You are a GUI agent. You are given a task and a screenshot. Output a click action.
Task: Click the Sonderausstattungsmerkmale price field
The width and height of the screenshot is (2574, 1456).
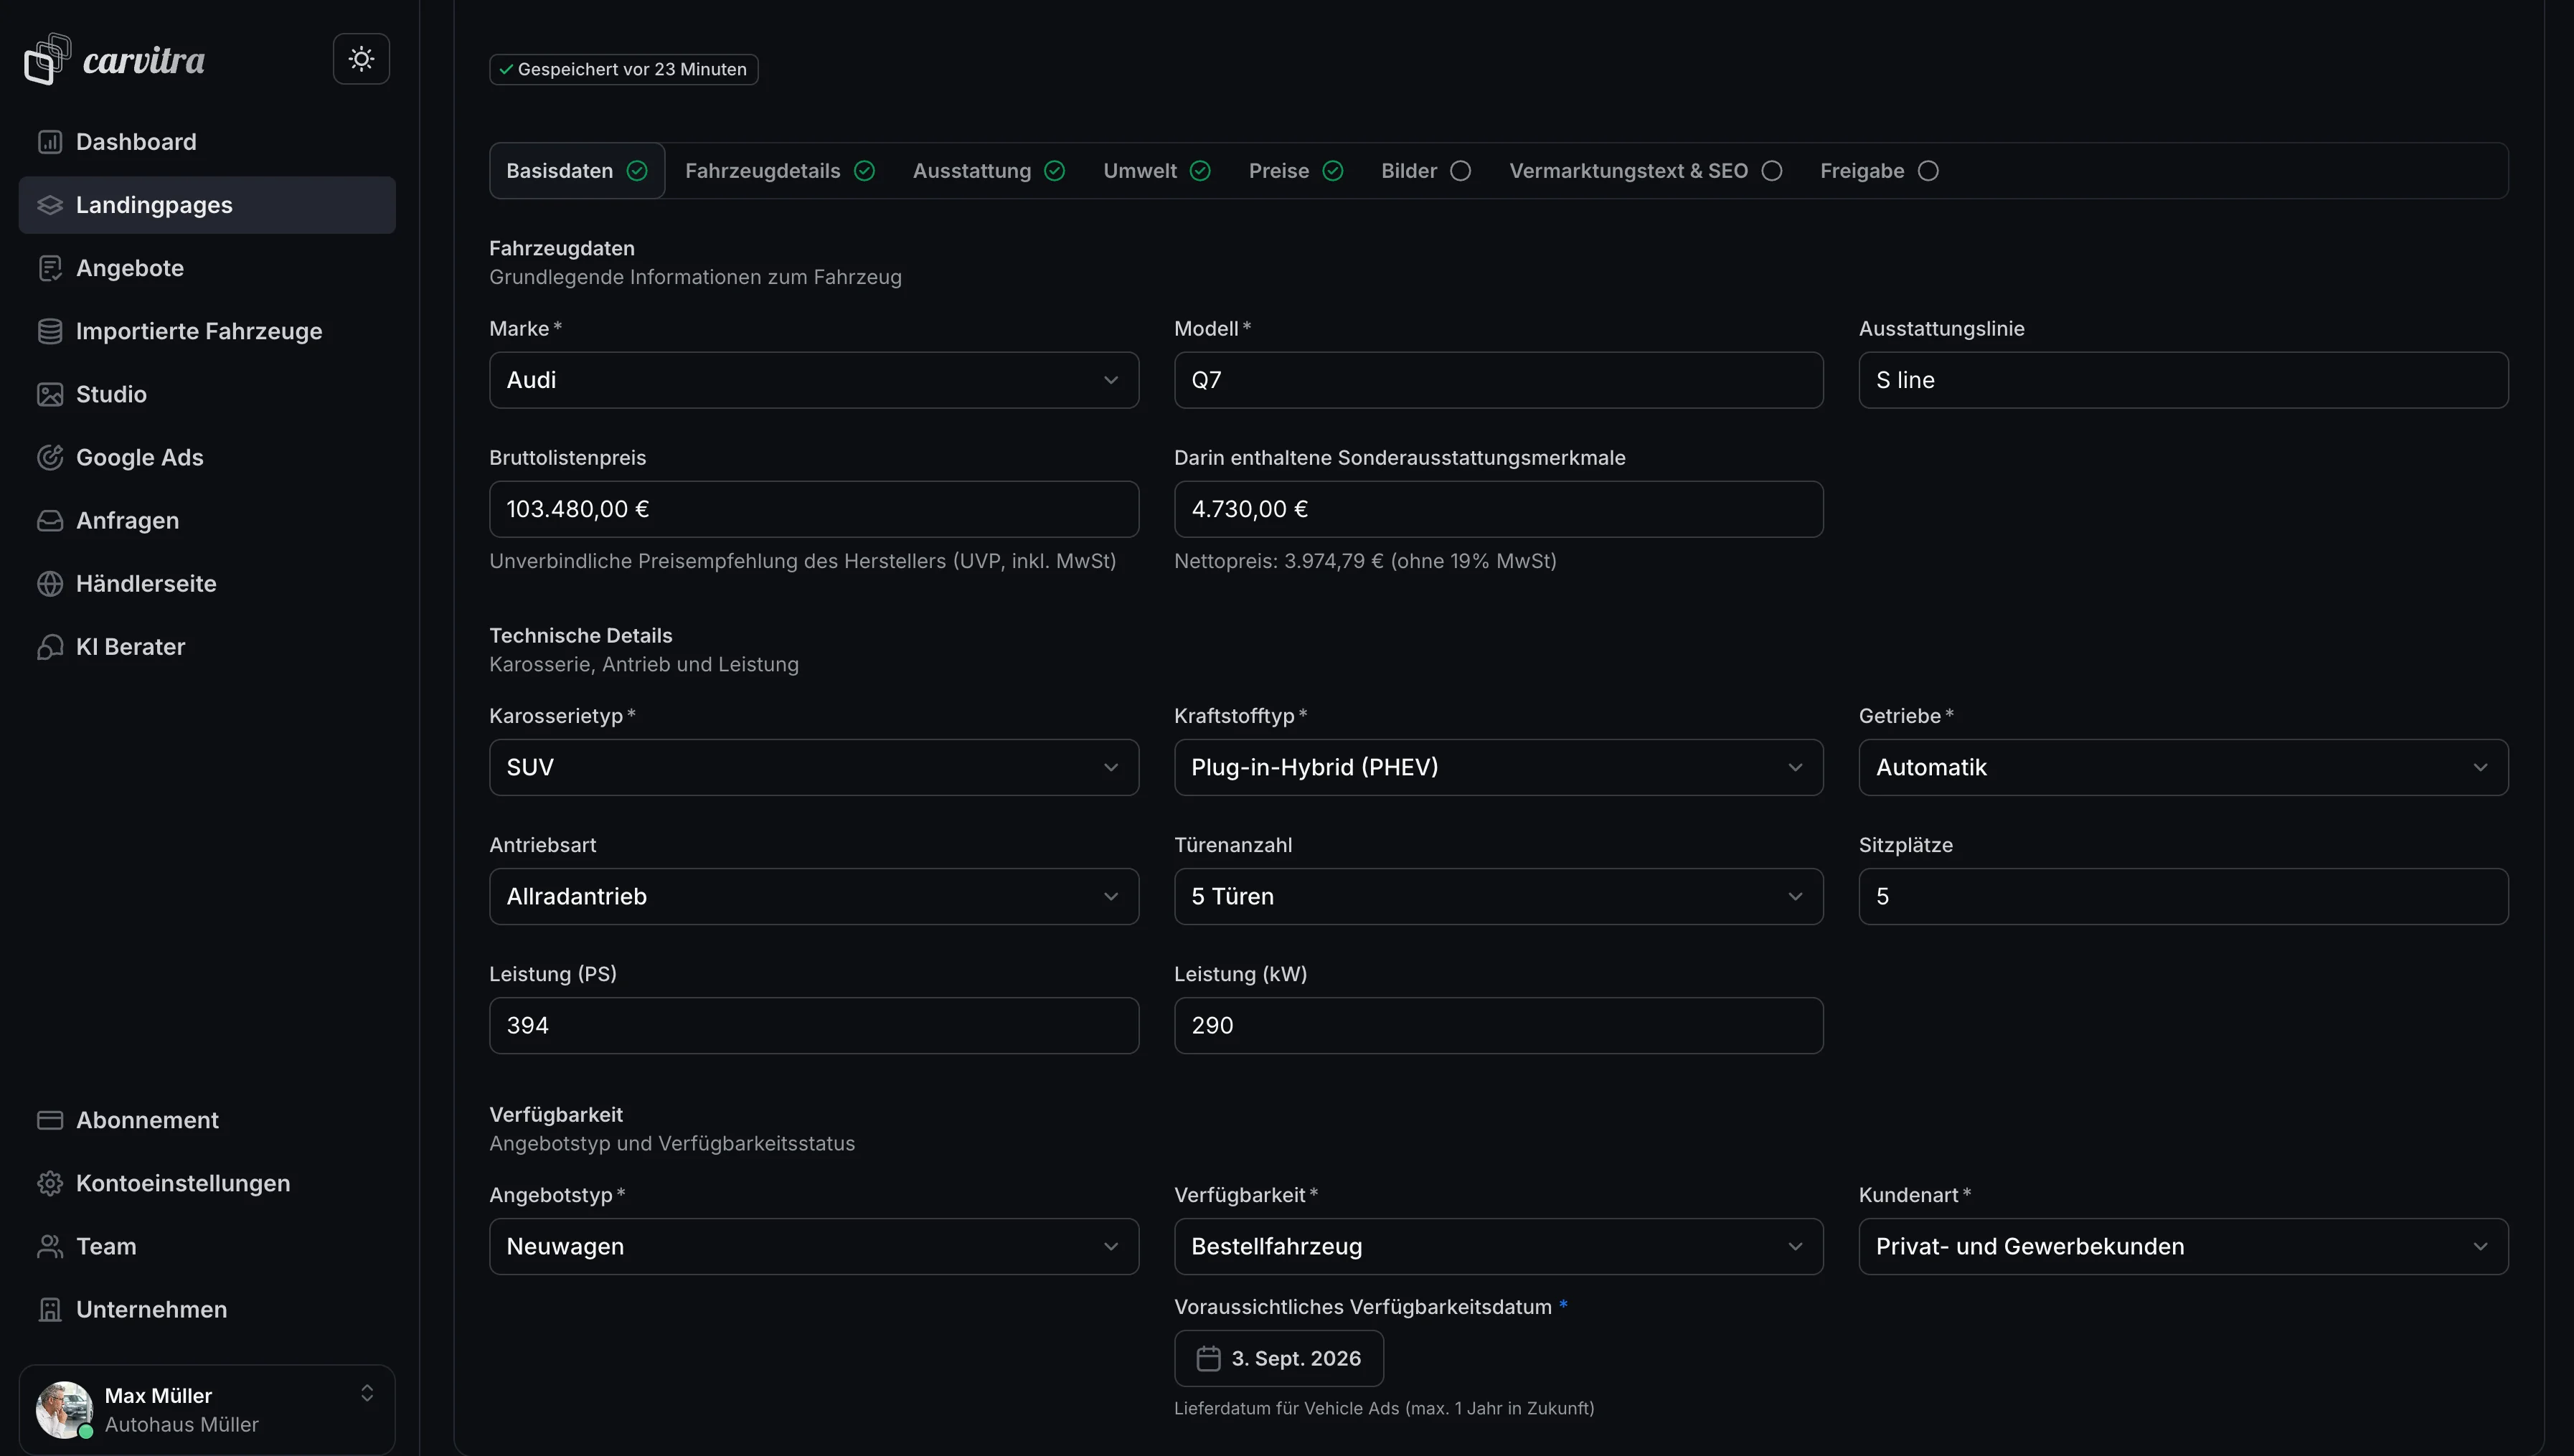[1498, 509]
